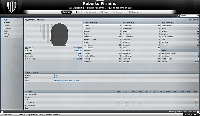Select Transfer in the sidebar

point(7,26)
